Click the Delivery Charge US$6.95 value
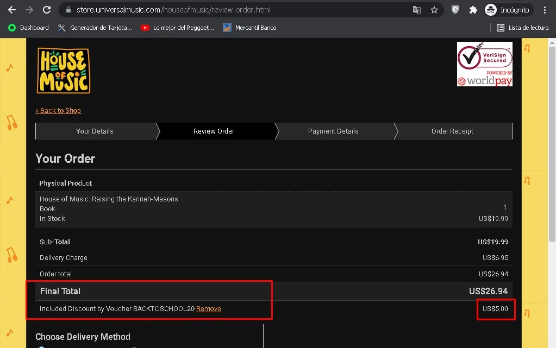The image size is (556, 348). (495, 258)
